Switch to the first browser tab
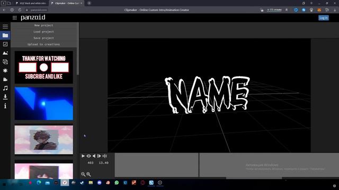Screen dimensions: 339x190 [31, 3]
